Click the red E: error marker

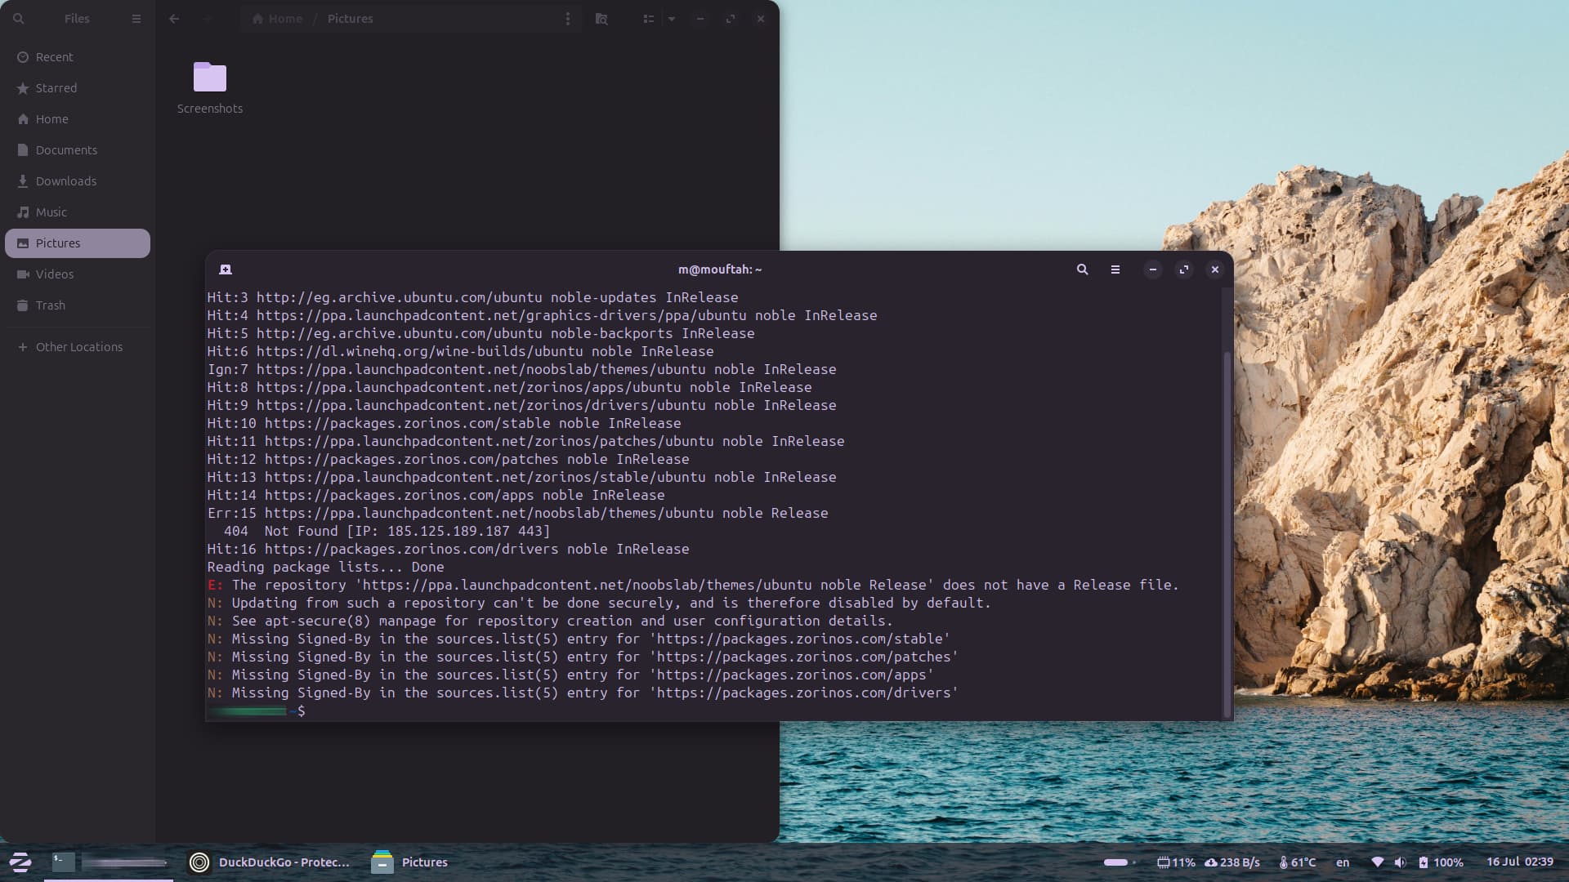[x=215, y=586]
